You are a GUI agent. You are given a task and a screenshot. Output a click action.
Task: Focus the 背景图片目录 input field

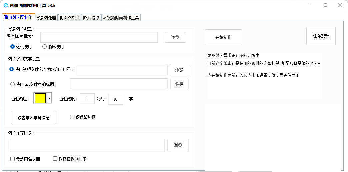(99, 37)
